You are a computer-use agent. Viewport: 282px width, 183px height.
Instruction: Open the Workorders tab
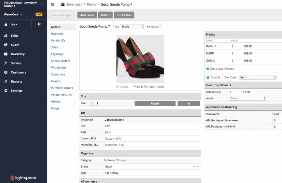[59, 67]
